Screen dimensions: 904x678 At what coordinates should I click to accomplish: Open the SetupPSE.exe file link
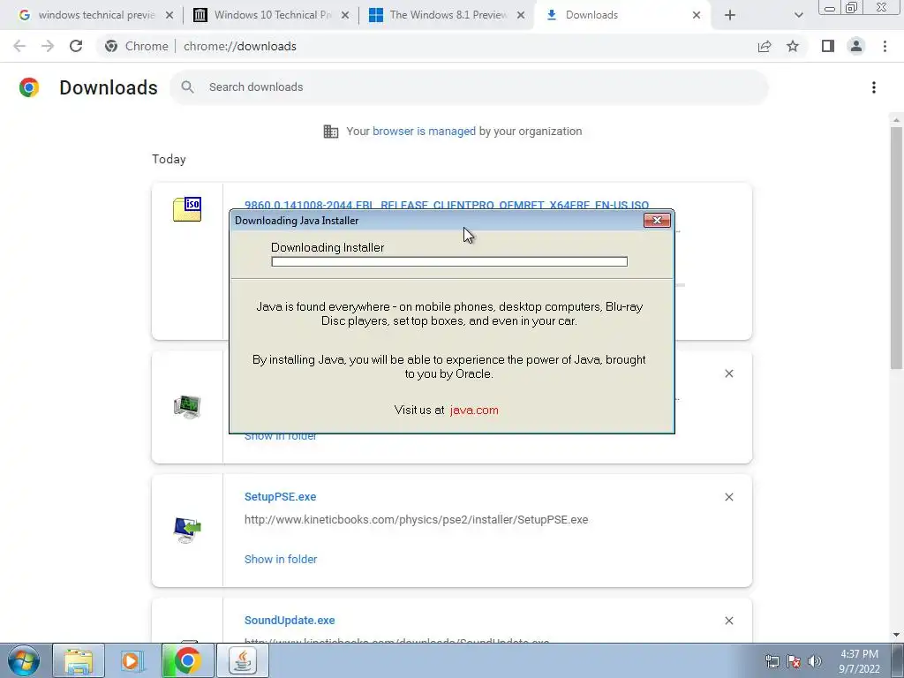[x=280, y=496]
